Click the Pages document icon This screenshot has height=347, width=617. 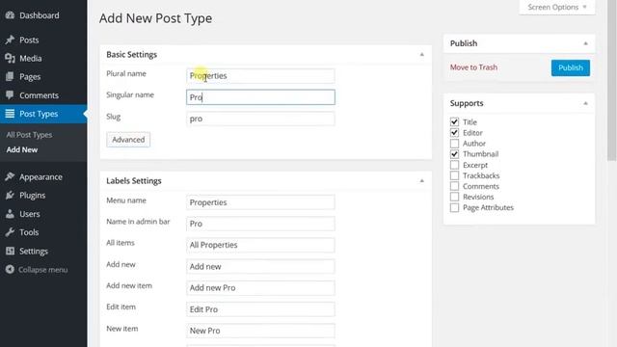pyautogui.click(x=10, y=77)
